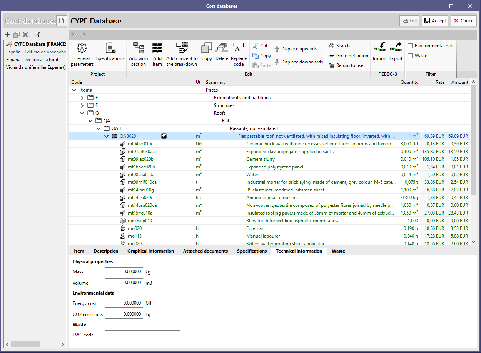
Task: Collapse the QAB020 item breakdown
Action: pos(107,136)
